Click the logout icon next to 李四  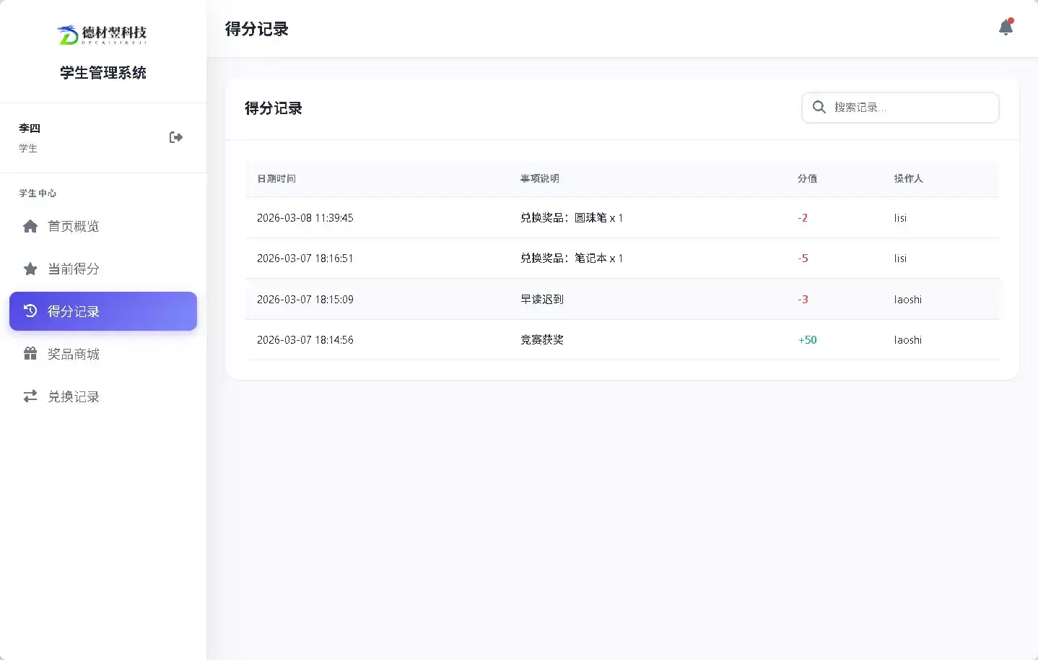(x=175, y=137)
